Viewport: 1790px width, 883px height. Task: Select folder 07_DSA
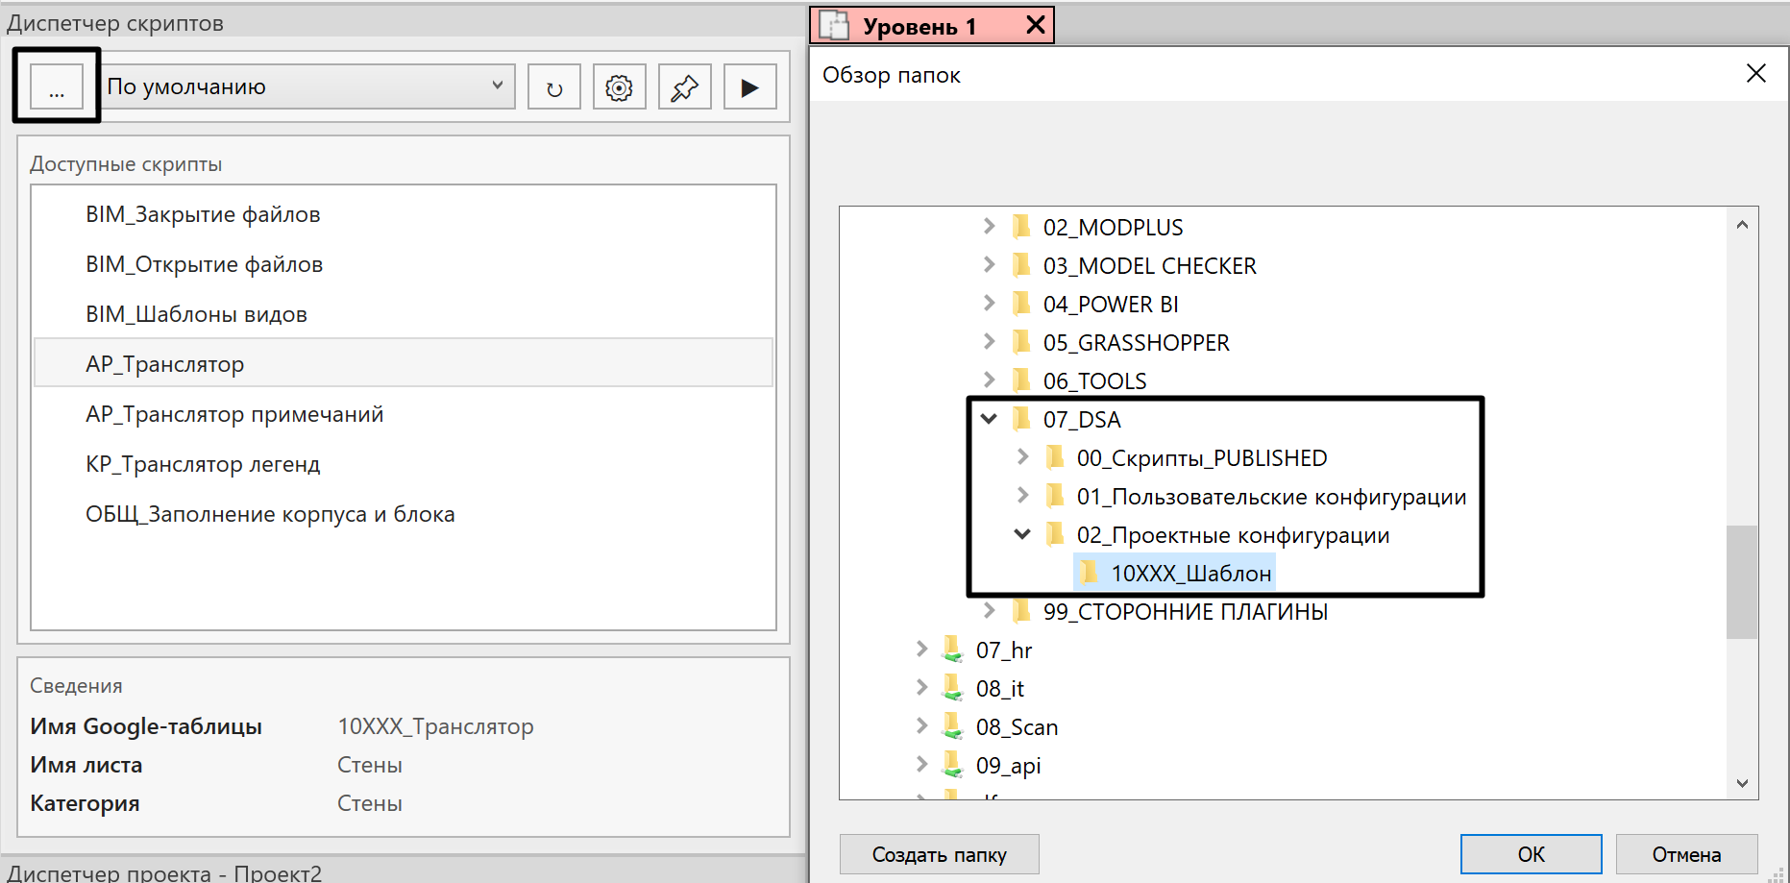(1082, 420)
